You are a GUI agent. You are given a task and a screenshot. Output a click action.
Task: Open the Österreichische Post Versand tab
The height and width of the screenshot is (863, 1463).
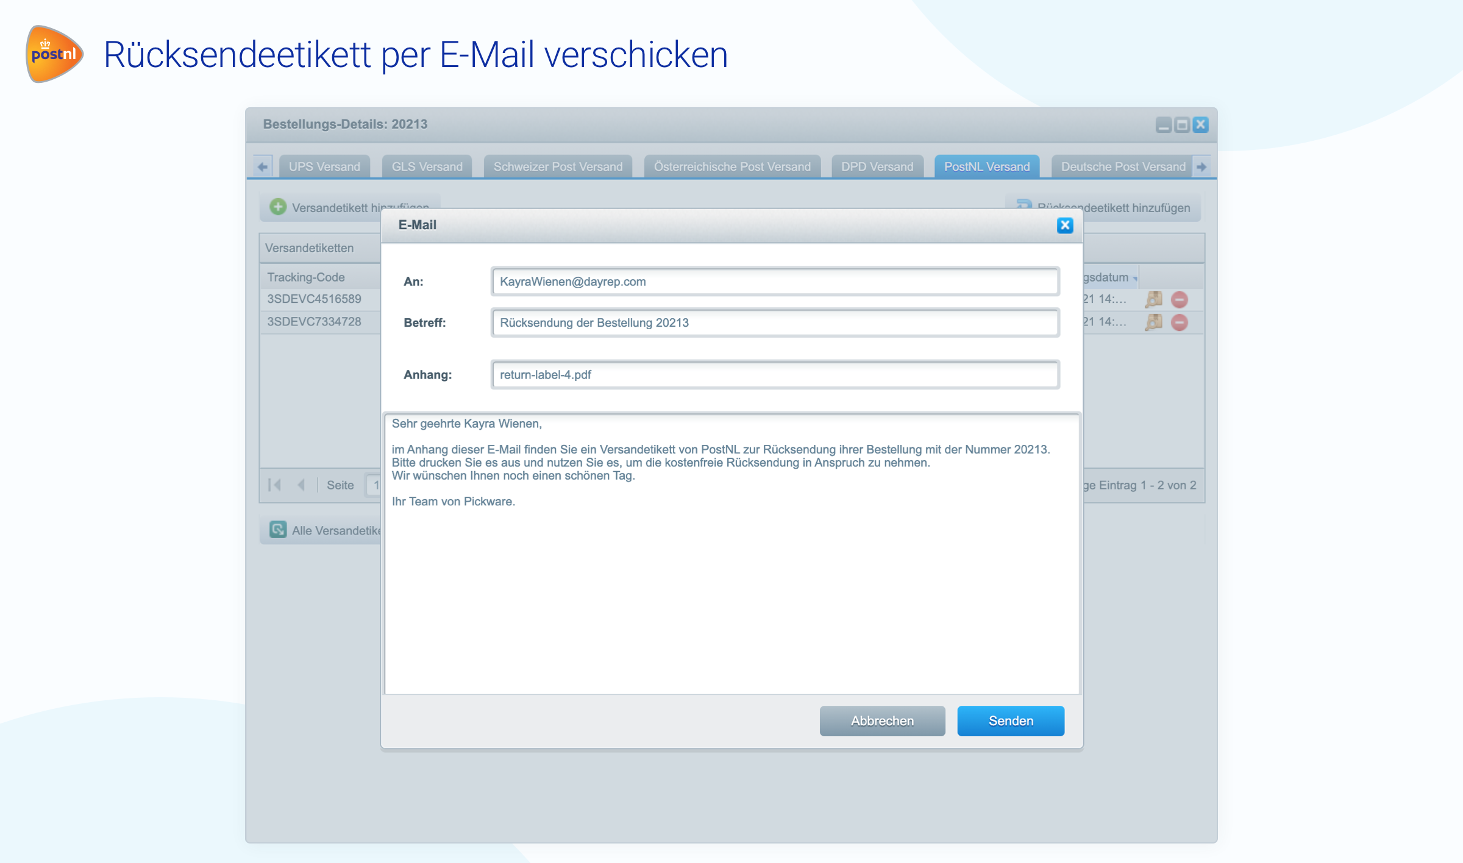point(732,166)
